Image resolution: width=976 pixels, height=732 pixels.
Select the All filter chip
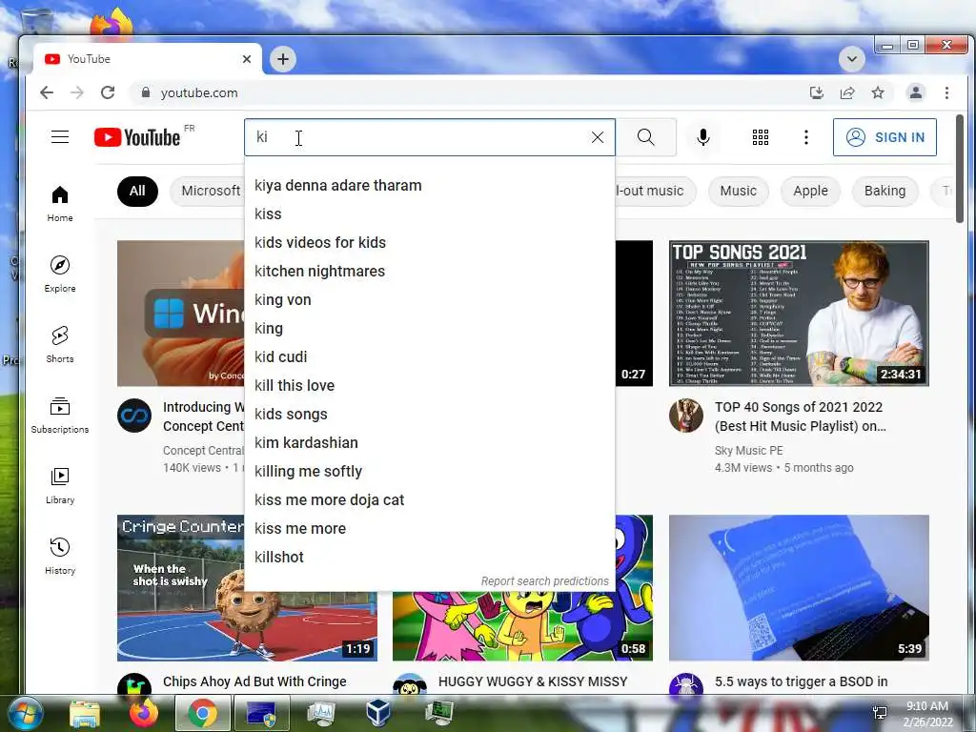(137, 191)
